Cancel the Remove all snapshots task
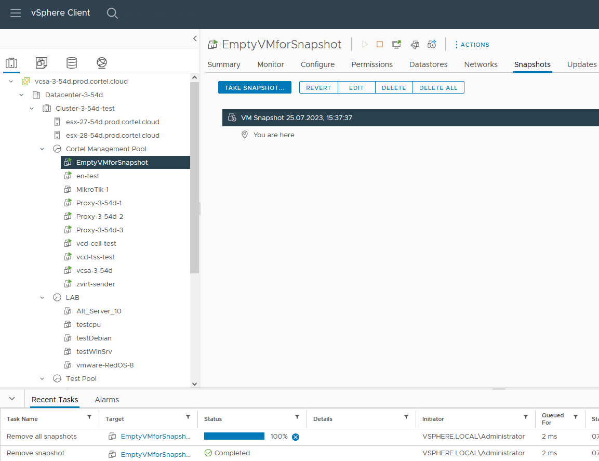This screenshot has height=461, width=599. tap(296, 437)
